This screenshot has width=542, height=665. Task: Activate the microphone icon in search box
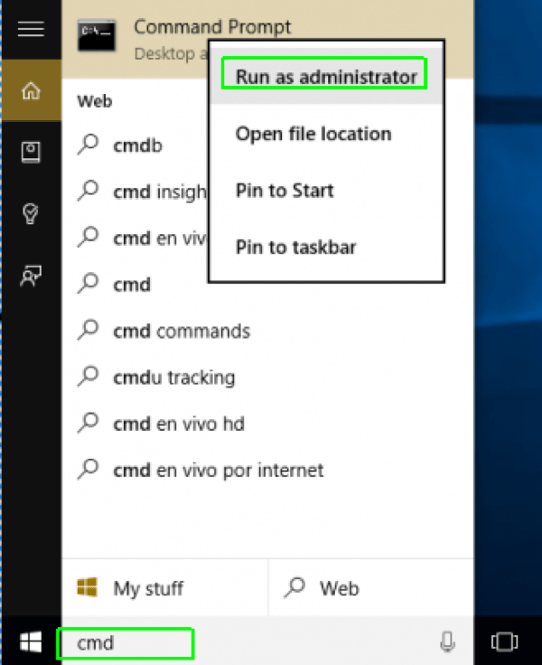pyautogui.click(x=447, y=642)
